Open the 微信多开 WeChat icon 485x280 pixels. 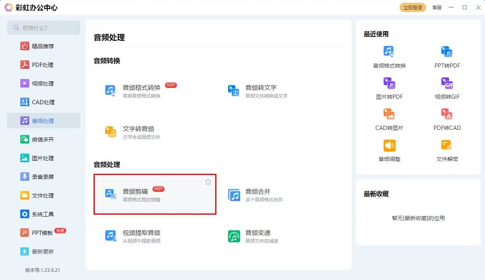25,140
